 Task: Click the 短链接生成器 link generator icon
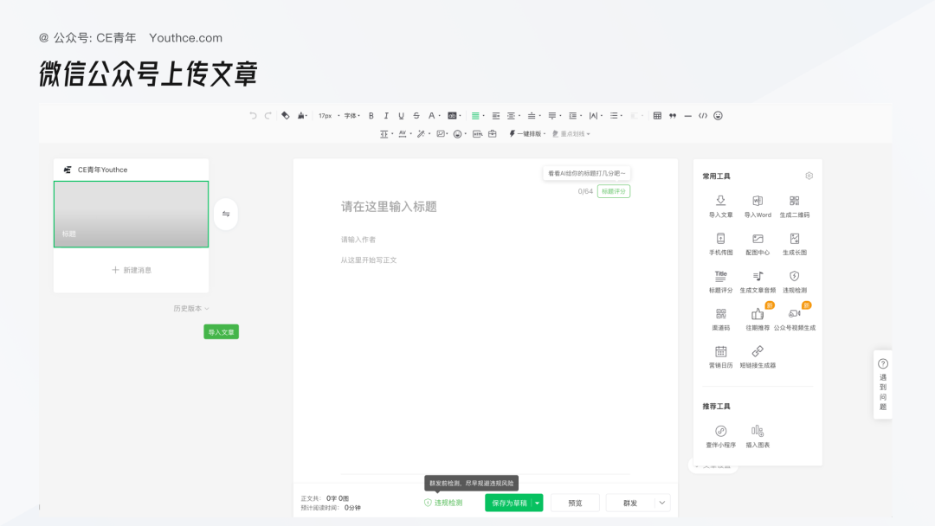758,351
